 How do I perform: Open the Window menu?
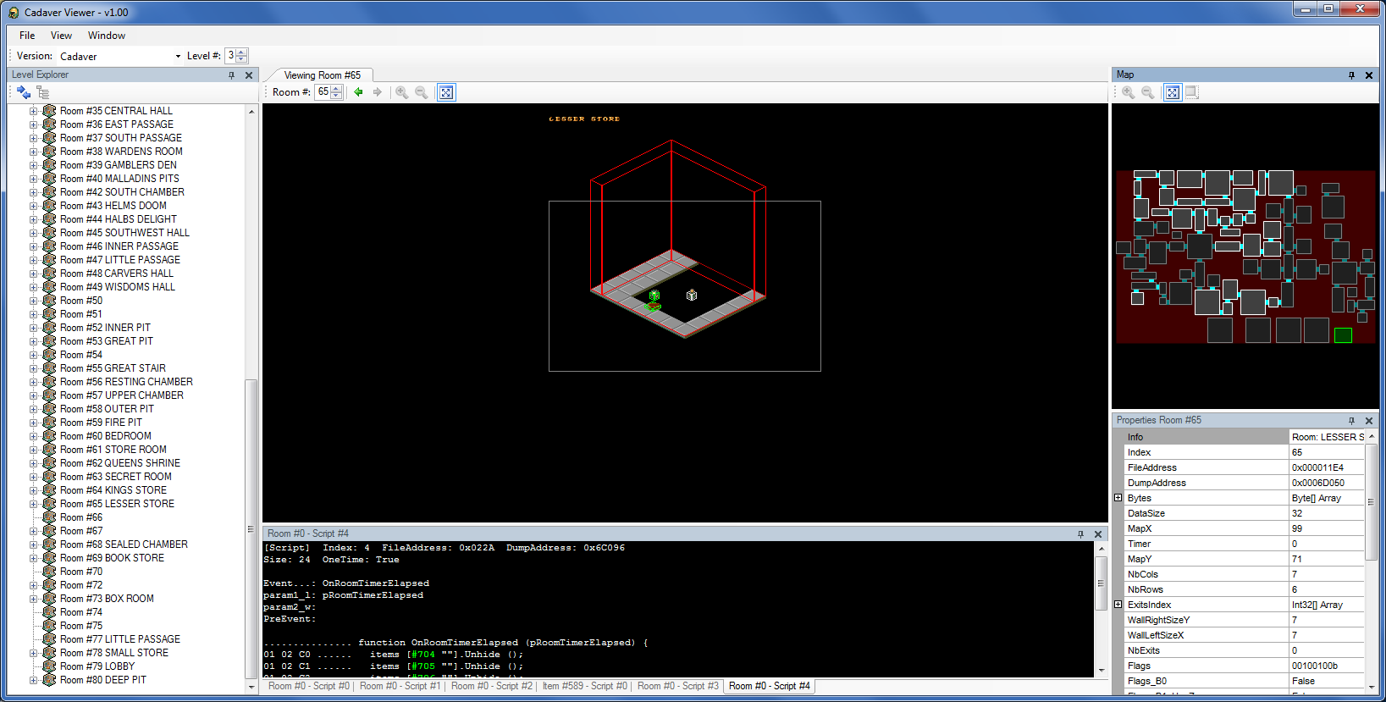pos(107,36)
